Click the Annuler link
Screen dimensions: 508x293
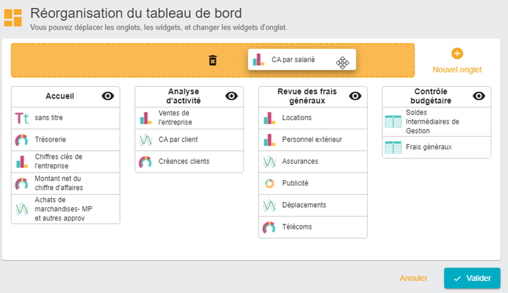tap(413, 278)
